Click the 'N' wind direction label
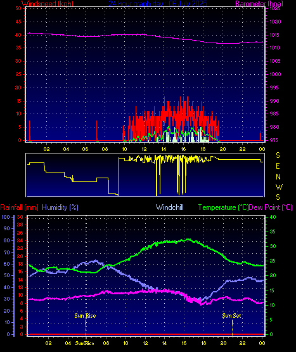This screenshot has height=352, width=296. (278, 177)
